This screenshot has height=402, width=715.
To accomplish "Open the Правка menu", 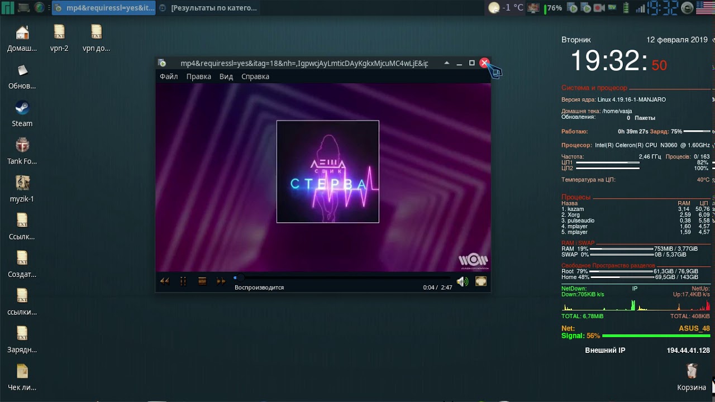I will point(199,76).
